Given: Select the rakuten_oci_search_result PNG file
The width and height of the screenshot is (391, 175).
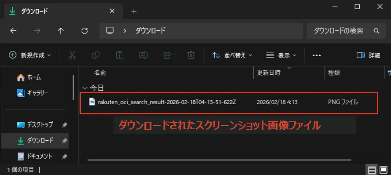Looking at the screenshot, I should [x=229, y=102].
